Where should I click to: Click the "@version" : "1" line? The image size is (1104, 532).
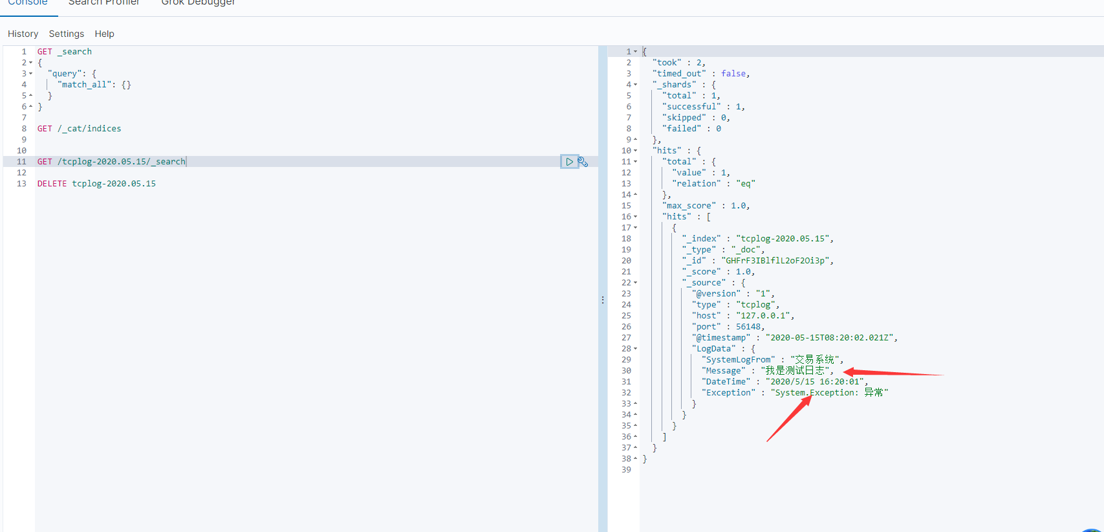tap(733, 294)
